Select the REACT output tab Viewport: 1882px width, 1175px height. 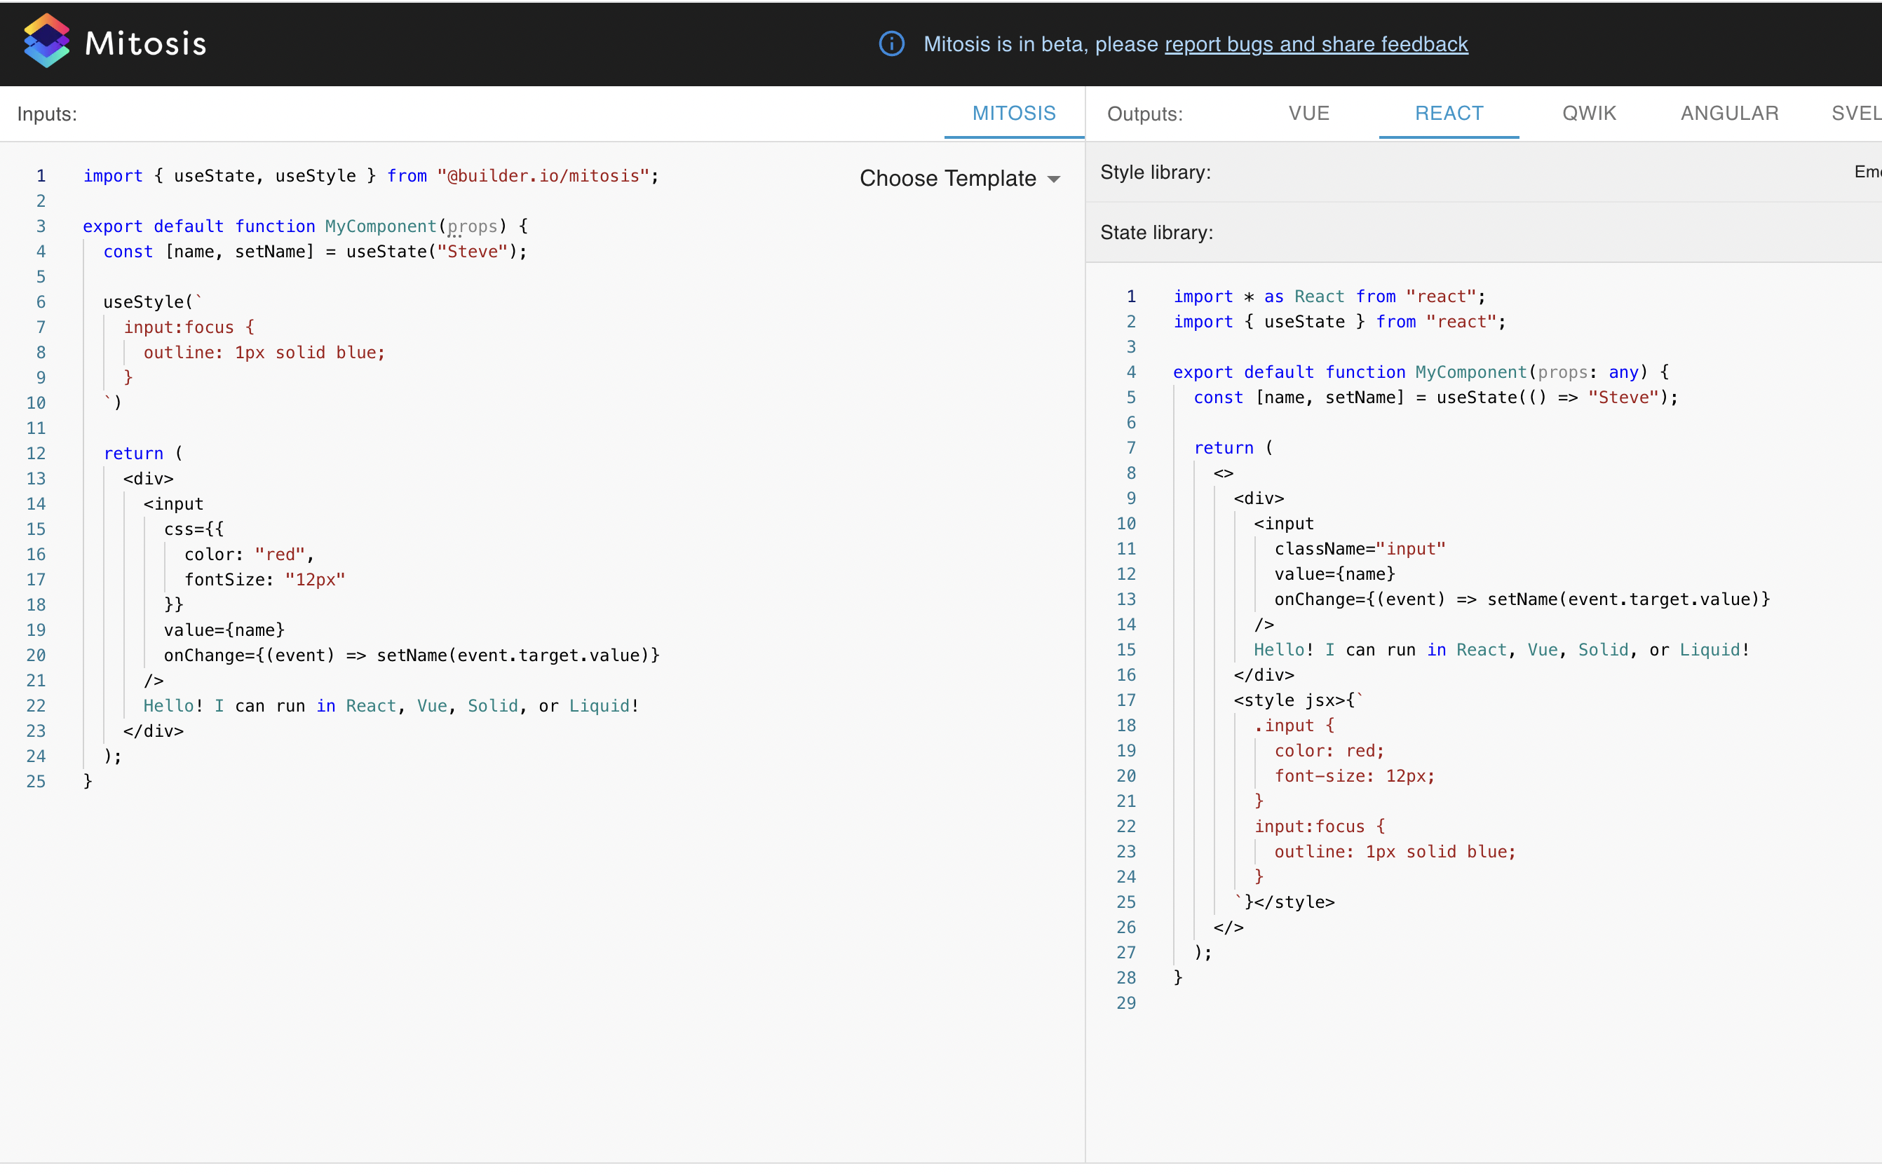point(1449,114)
